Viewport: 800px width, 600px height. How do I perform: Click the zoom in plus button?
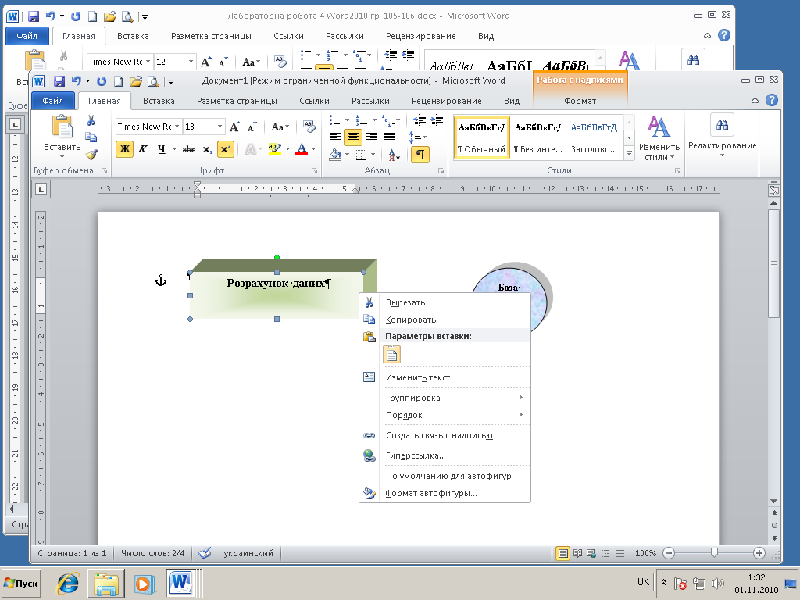pyautogui.click(x=759, y=553)
